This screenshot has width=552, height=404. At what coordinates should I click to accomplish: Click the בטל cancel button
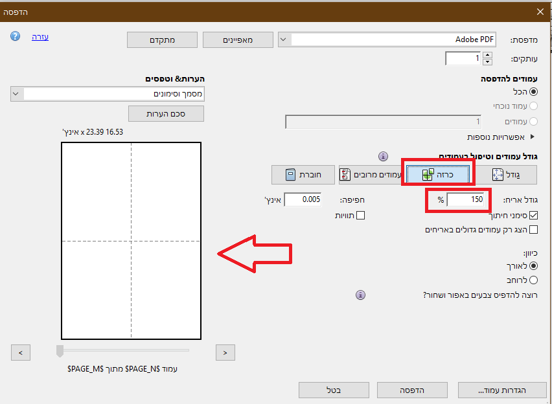[x=334, y=390]
